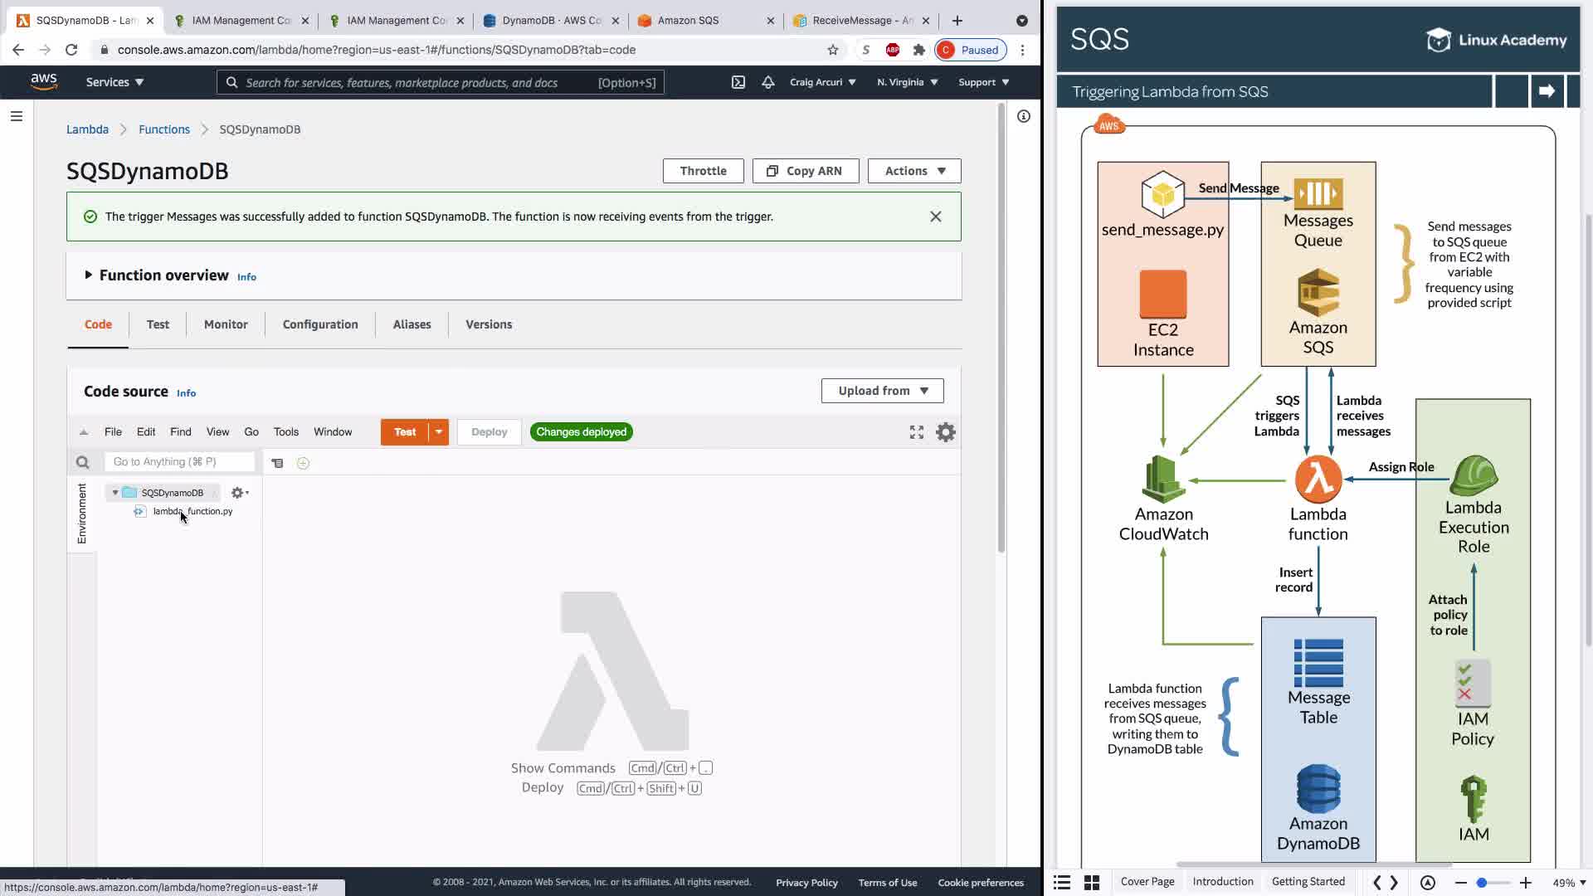The image size is (1593, 896).
Task: Adjust the zoom slider in lab guide
Action: (1481, 883)
